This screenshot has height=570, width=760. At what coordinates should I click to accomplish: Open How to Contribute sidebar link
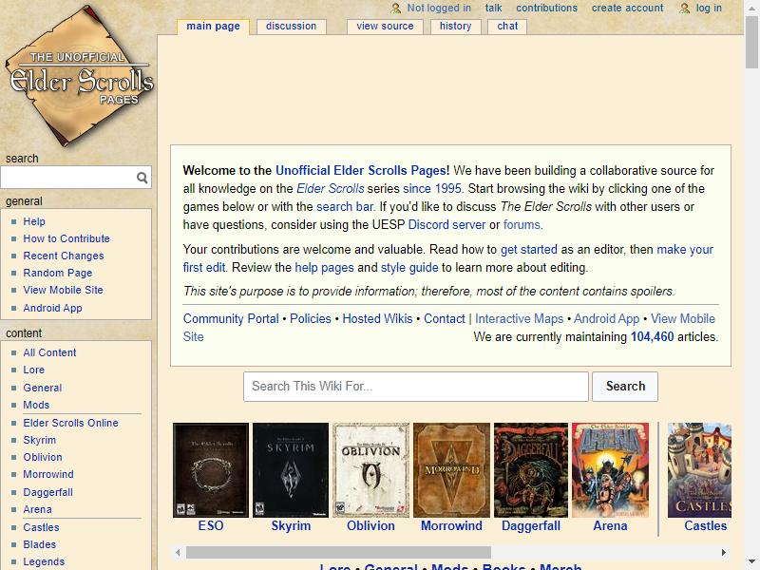pyautogui.click(x=66, y=238)
